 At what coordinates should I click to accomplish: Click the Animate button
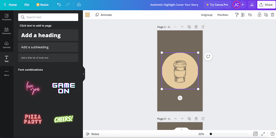103,15
